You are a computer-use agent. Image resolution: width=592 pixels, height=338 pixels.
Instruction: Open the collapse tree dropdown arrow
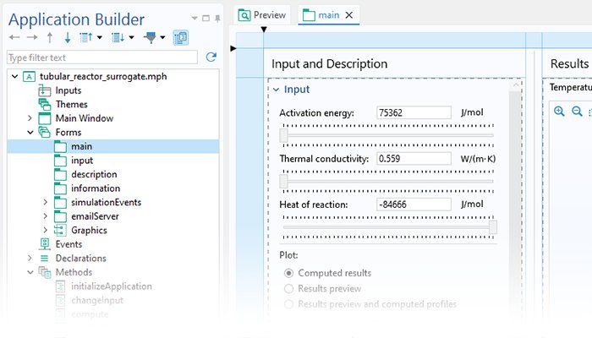point(100,37)
